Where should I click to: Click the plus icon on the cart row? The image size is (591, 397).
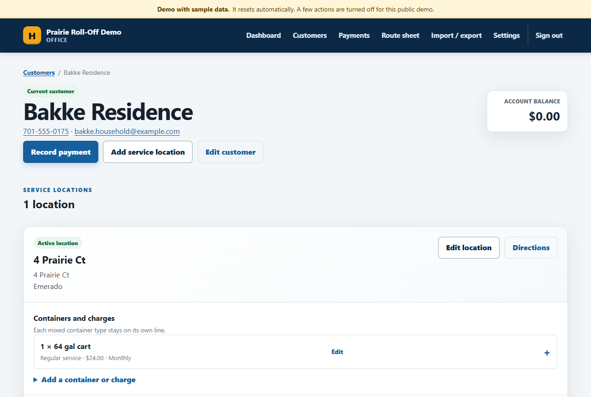coord(547,353)
